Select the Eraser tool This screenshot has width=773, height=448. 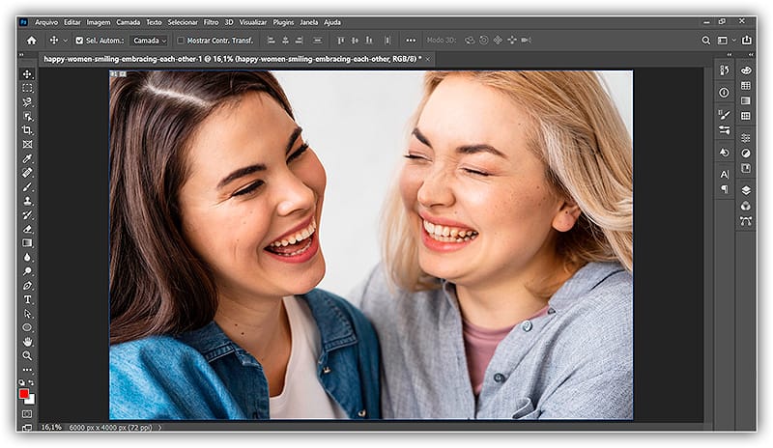27,229
